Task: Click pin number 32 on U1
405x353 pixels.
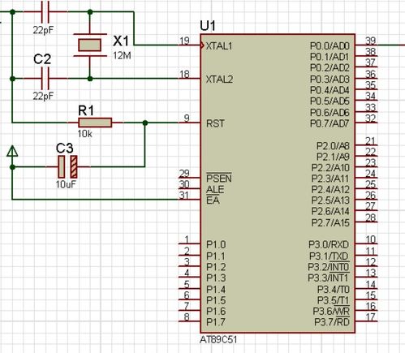Action: tap(370, 118)
